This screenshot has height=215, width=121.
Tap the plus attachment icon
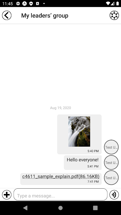pyautogui.click(x=7, y=195)
